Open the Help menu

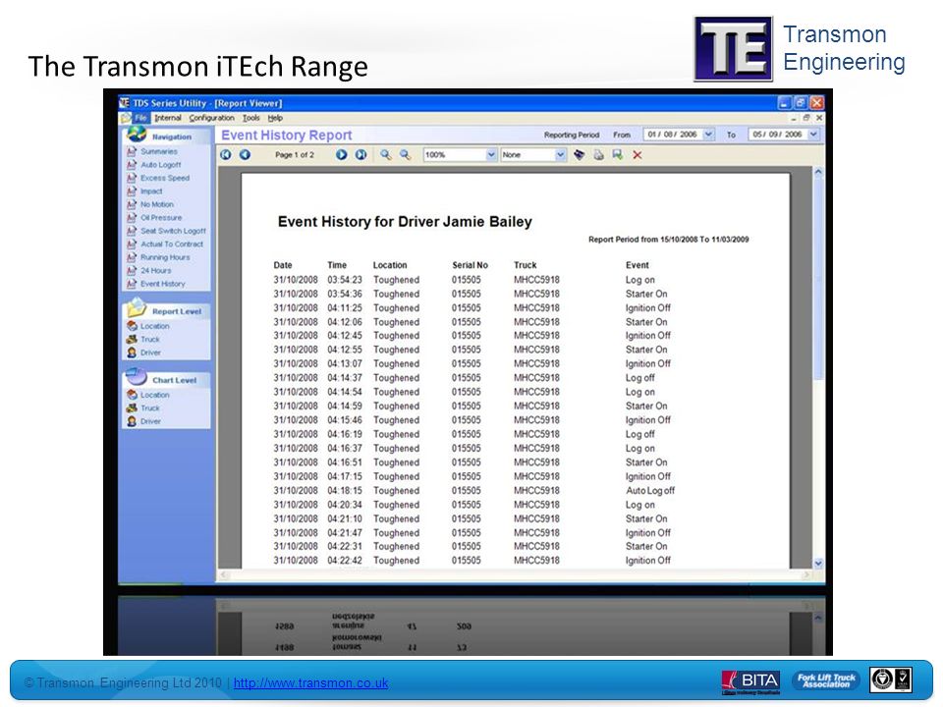275,118
